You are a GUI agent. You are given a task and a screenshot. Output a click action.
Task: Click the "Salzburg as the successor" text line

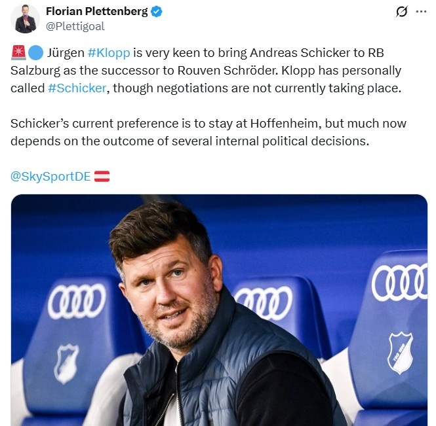pos(206,71)
